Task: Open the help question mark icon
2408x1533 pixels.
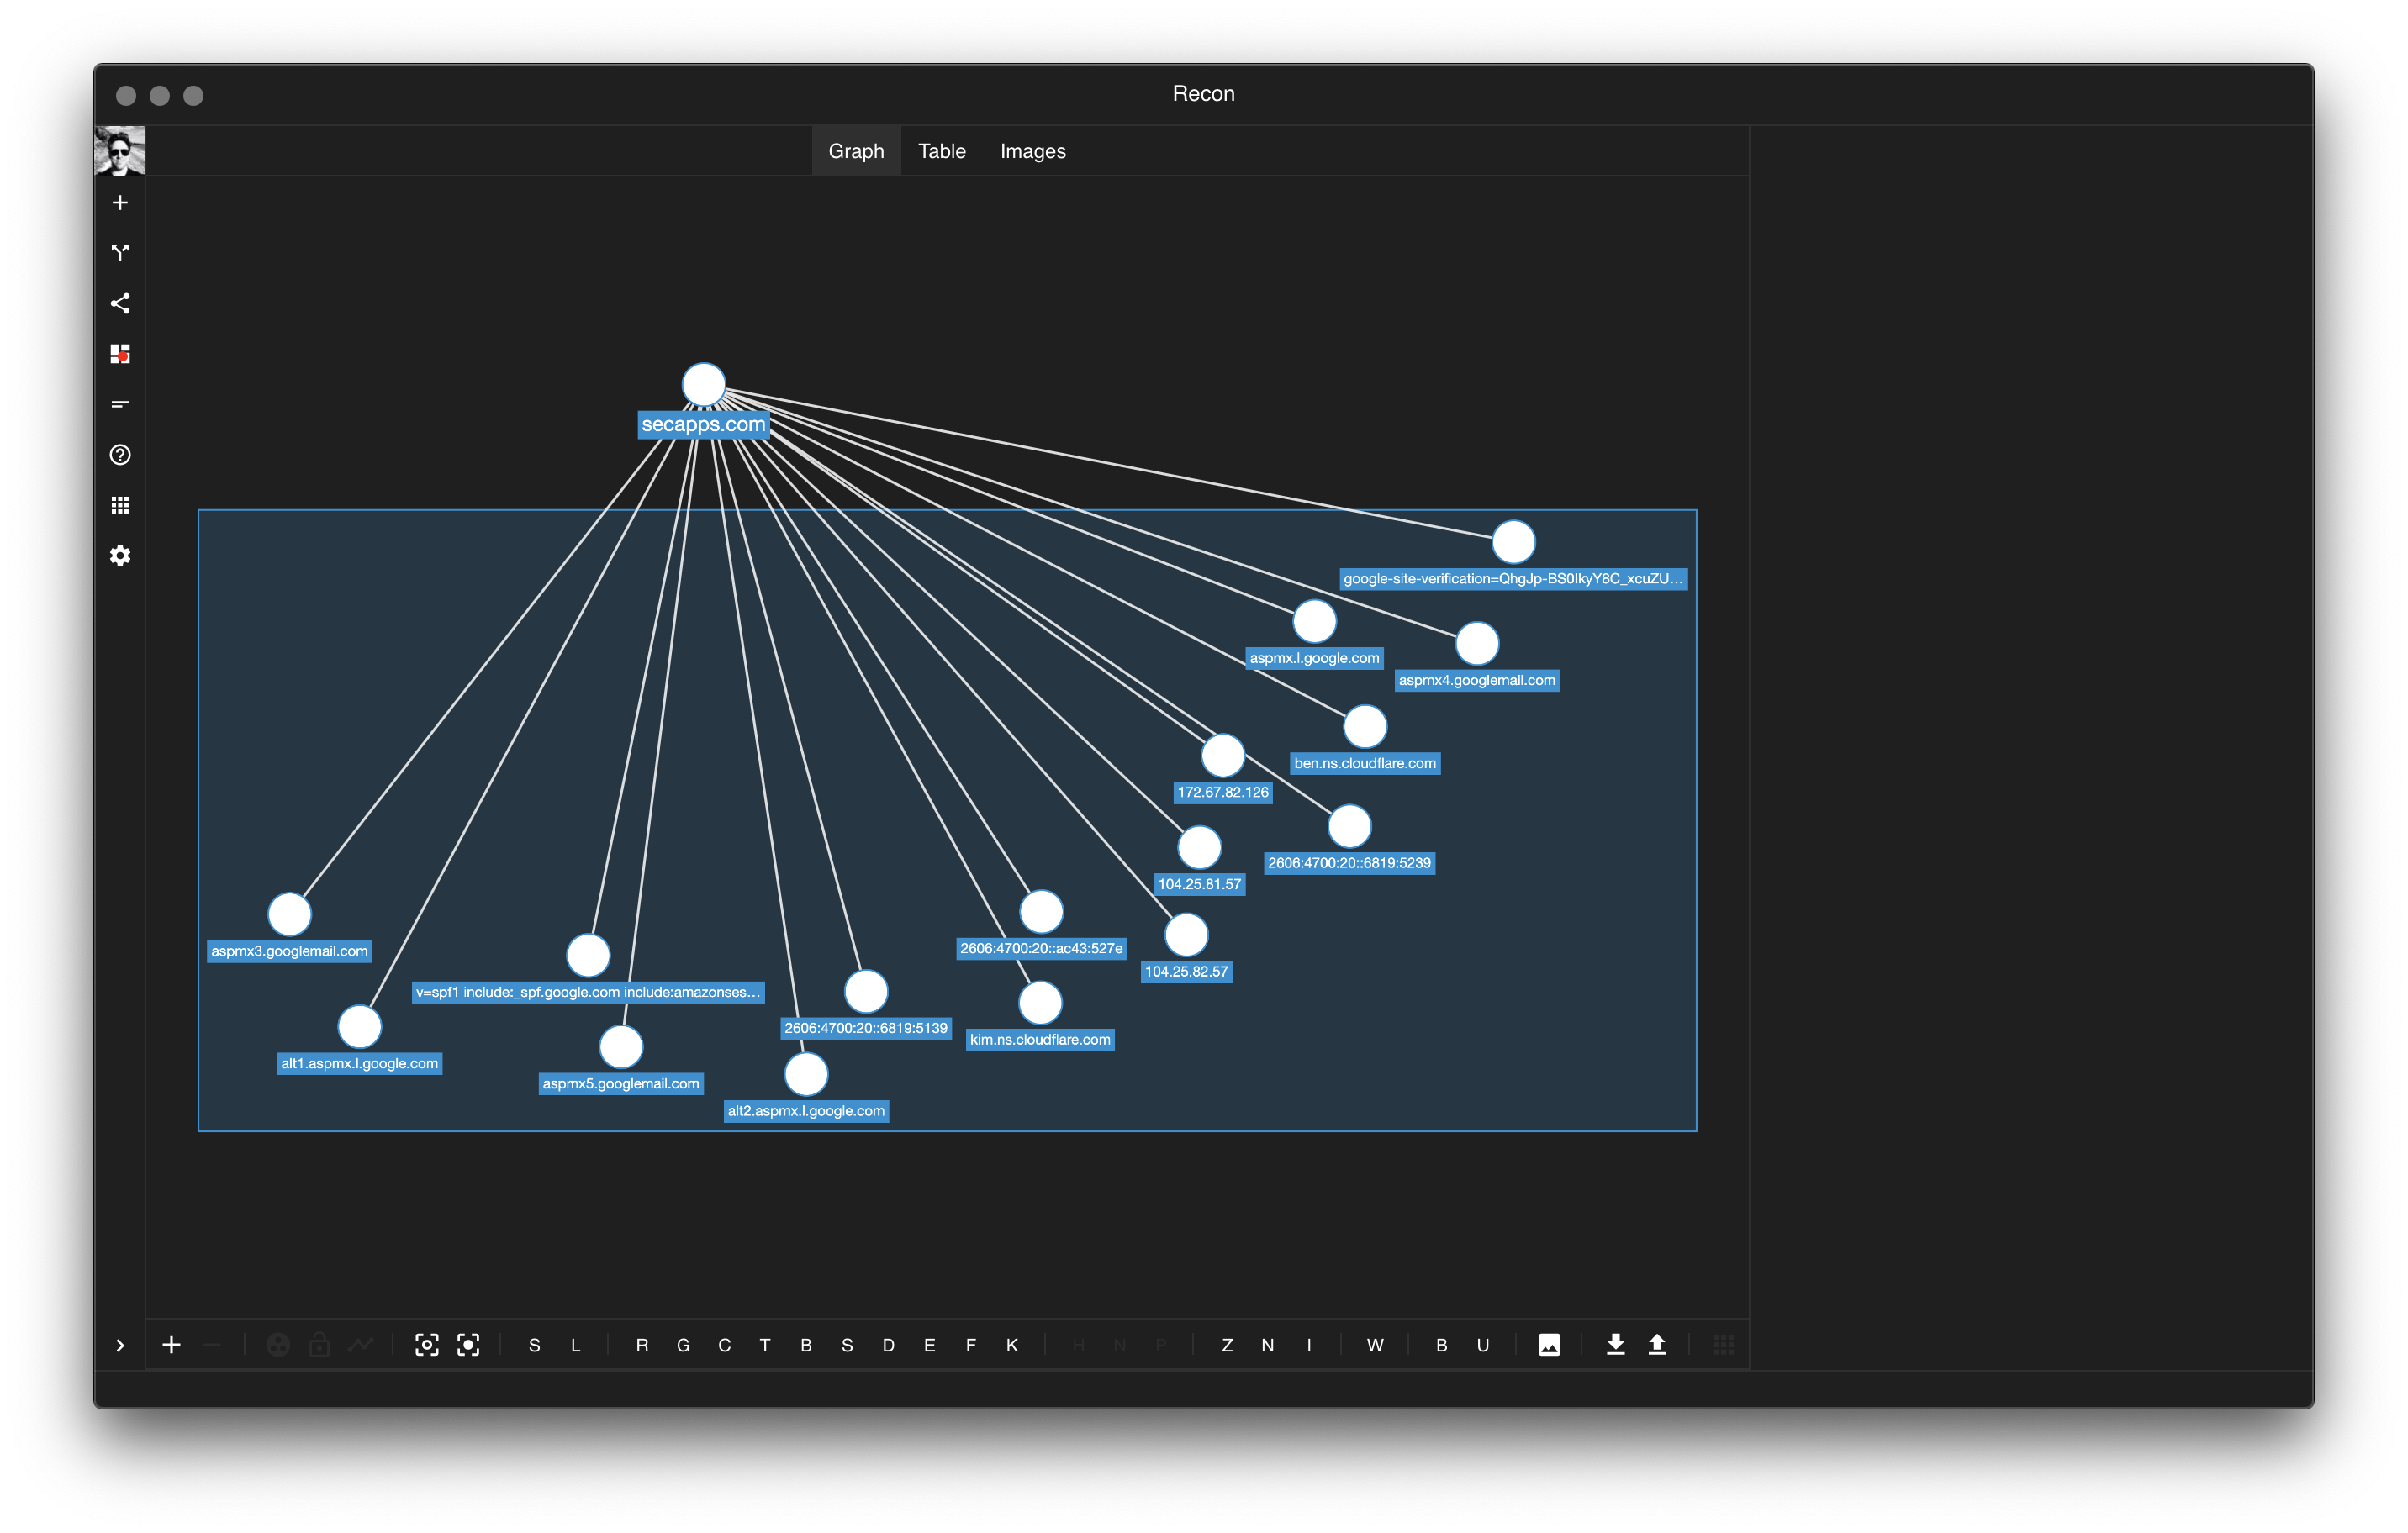Action: (120, 455)
